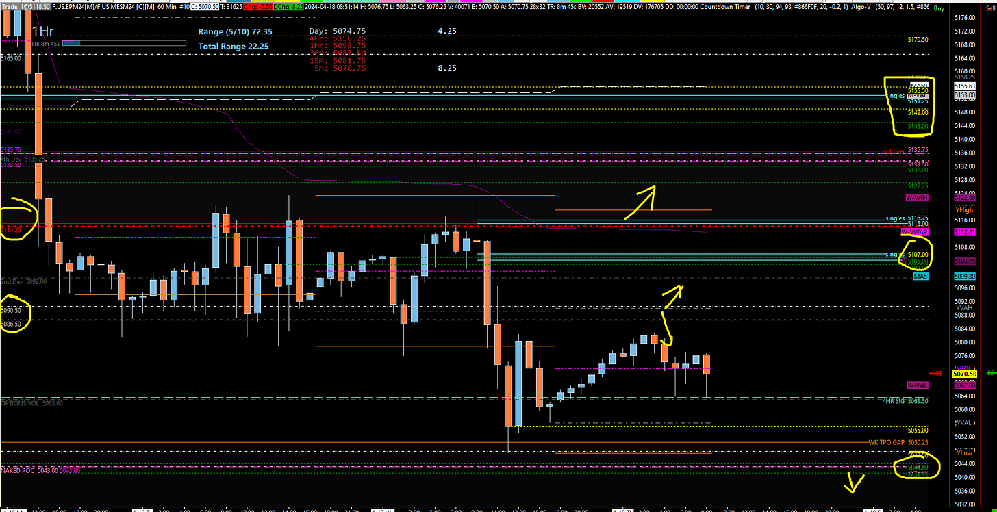
Task: Click the 5170.50 yellow level label
Action: [918, 39]
